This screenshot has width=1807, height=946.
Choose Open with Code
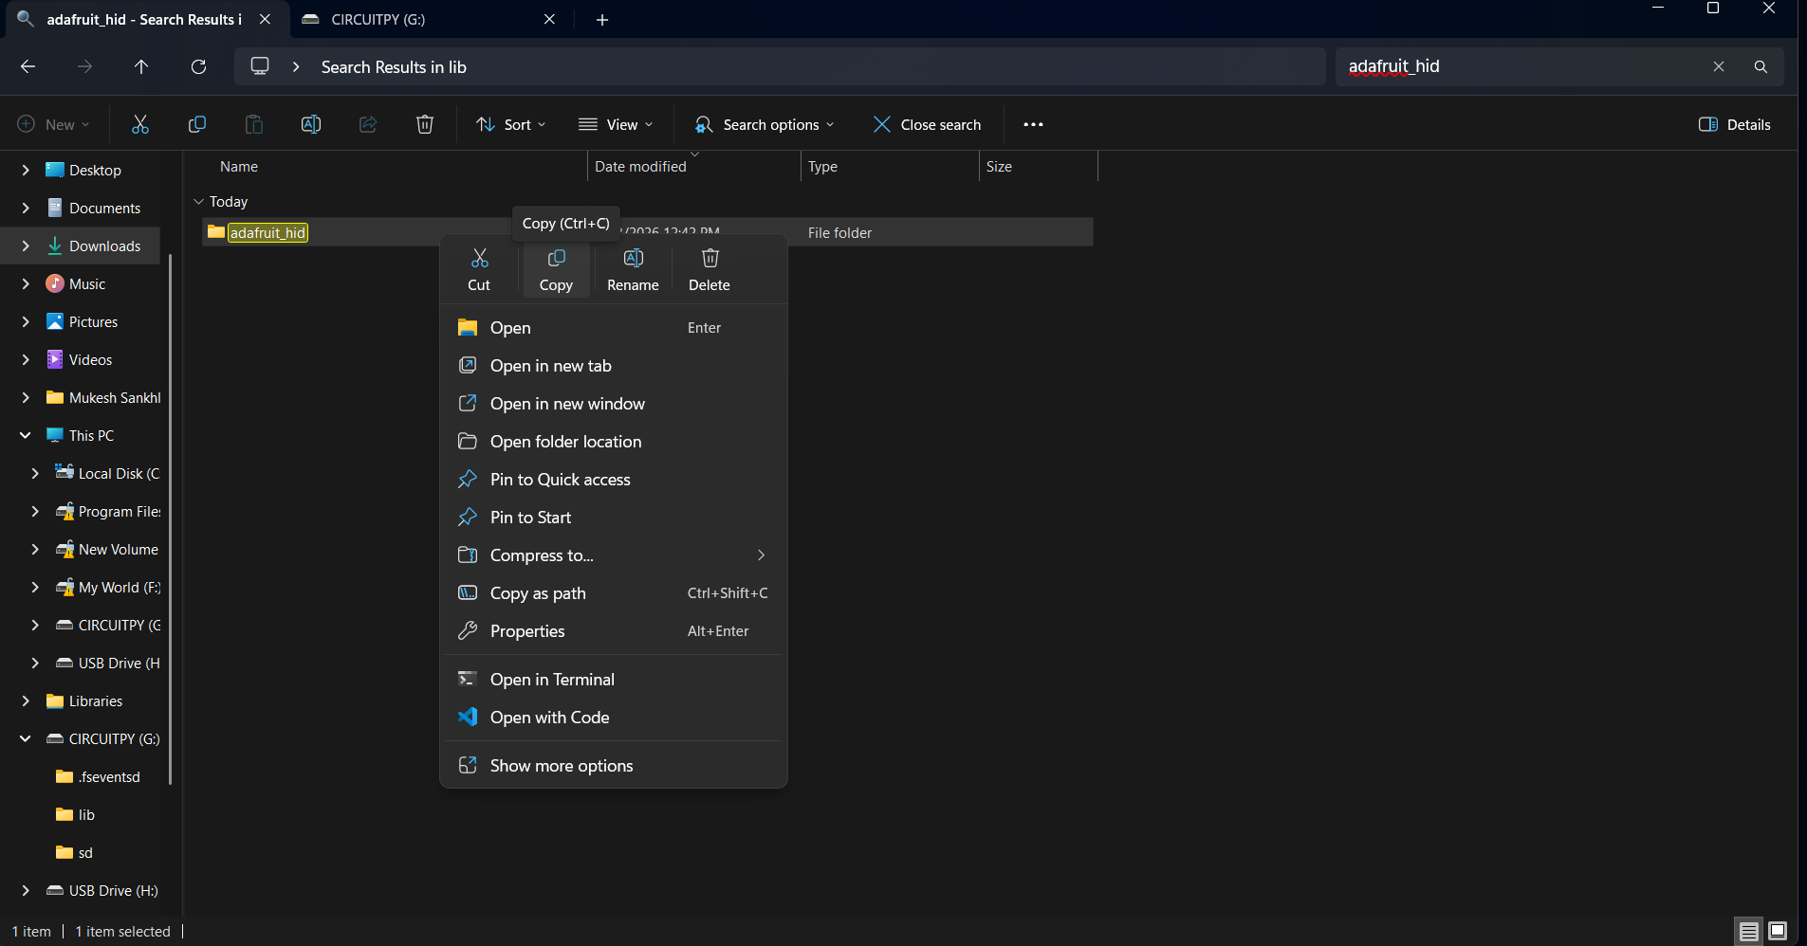pyautogui.click(x=614, y=717)
